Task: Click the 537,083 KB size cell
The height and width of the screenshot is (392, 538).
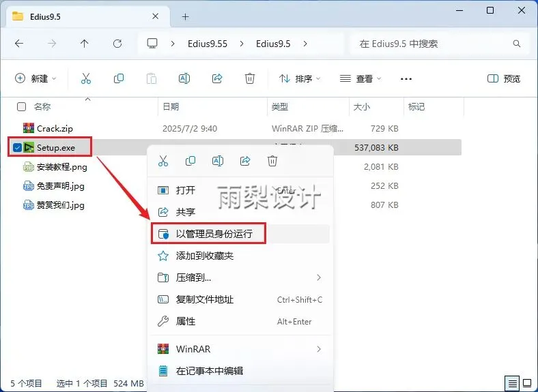Action: pyautogui.click(x=376, y=148)
